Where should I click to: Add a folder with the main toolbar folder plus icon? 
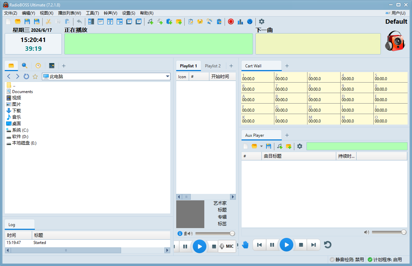179,22
